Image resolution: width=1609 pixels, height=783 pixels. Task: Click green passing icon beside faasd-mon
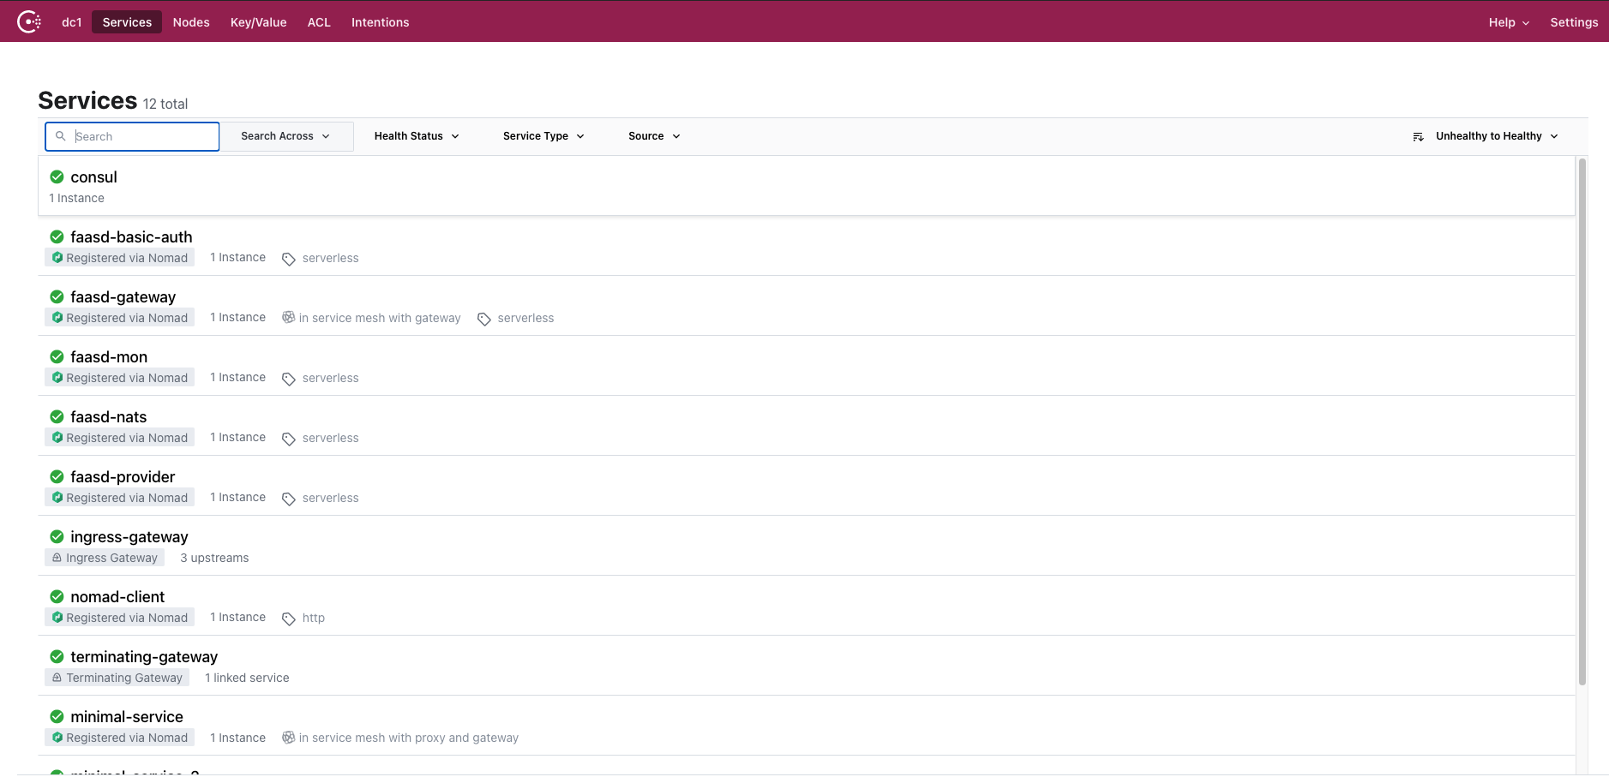coord(57,356)
